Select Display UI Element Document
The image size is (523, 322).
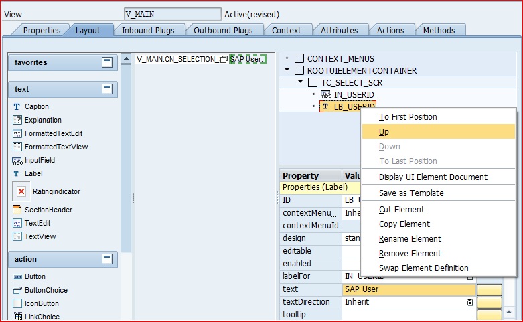(x=439, y=177)
